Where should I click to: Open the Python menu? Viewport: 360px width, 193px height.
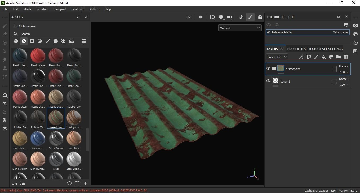(x=95, y=9)
